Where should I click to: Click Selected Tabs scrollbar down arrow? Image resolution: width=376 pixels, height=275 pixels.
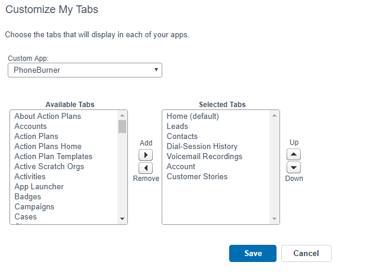[x=275, y=219]
